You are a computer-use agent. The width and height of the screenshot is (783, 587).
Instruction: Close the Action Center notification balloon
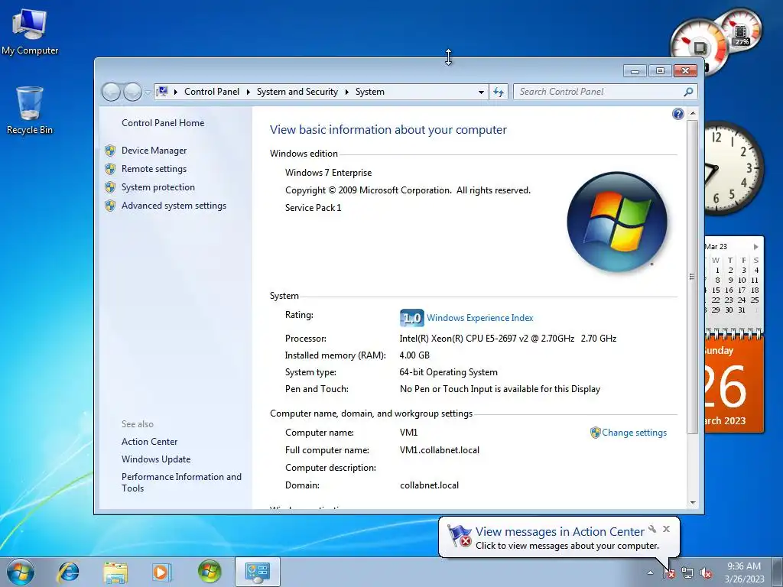[x=667, y=529]
